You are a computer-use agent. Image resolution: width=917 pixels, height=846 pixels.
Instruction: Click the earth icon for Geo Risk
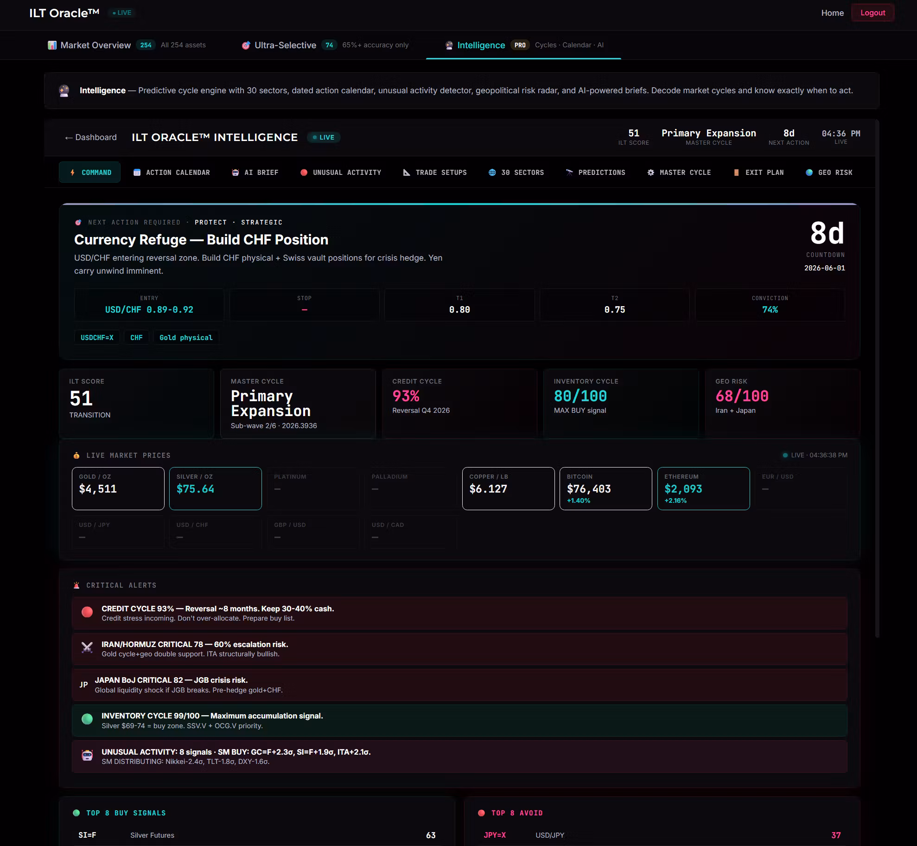809,173
